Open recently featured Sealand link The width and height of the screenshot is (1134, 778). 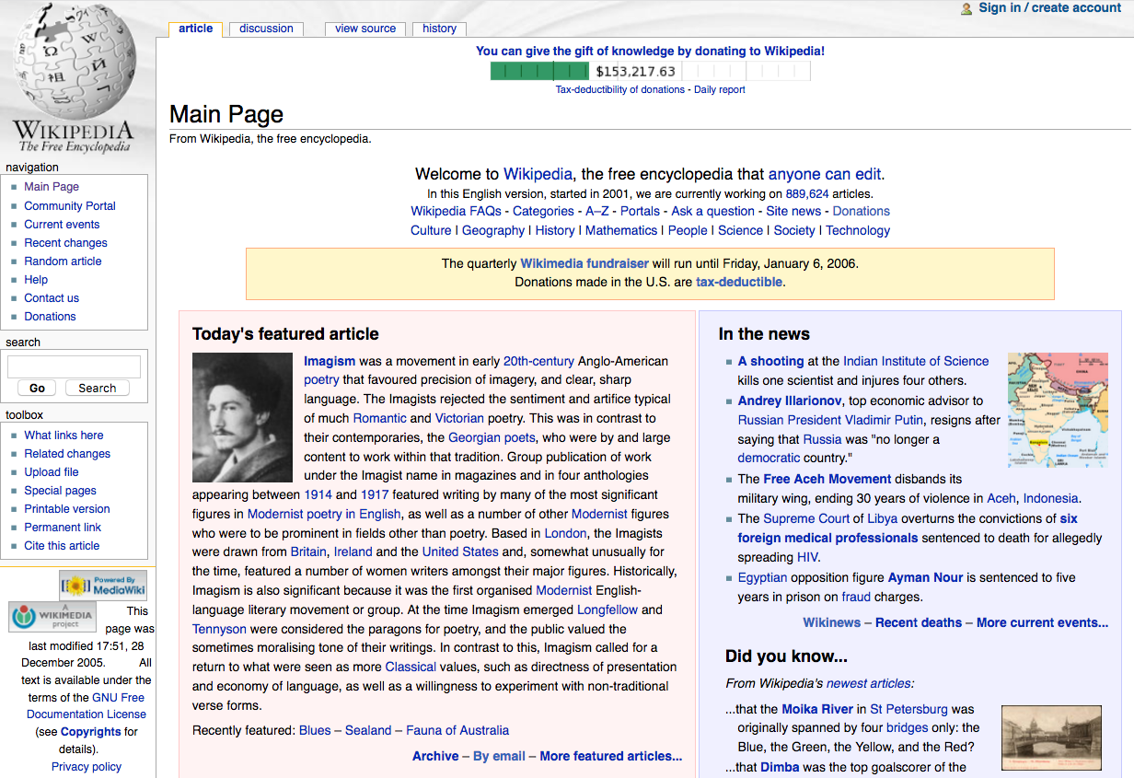click(368, 730)
